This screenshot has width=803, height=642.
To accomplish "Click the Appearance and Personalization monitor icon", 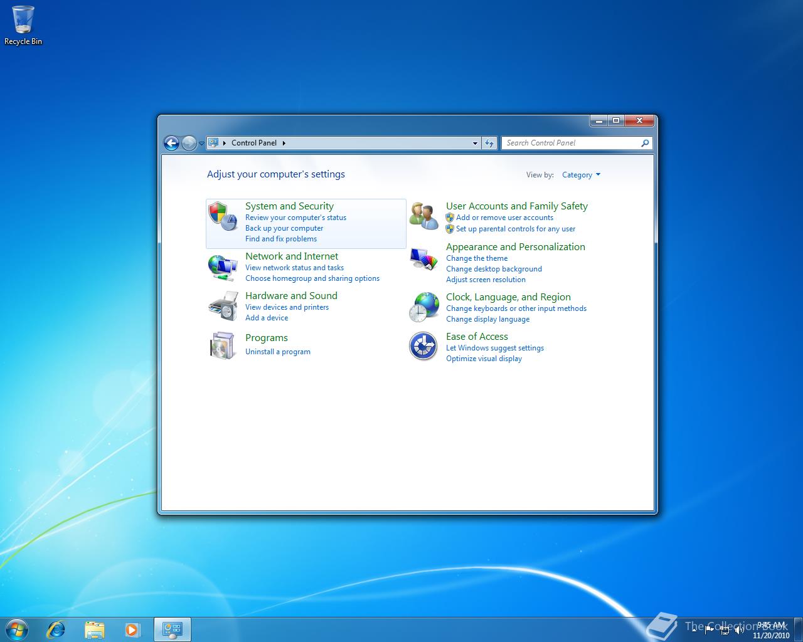I will [423, 258].
